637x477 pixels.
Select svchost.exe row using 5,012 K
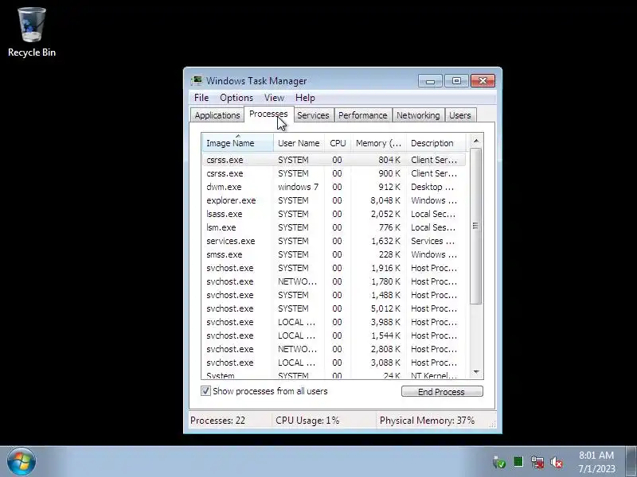(x=334, y=308)
